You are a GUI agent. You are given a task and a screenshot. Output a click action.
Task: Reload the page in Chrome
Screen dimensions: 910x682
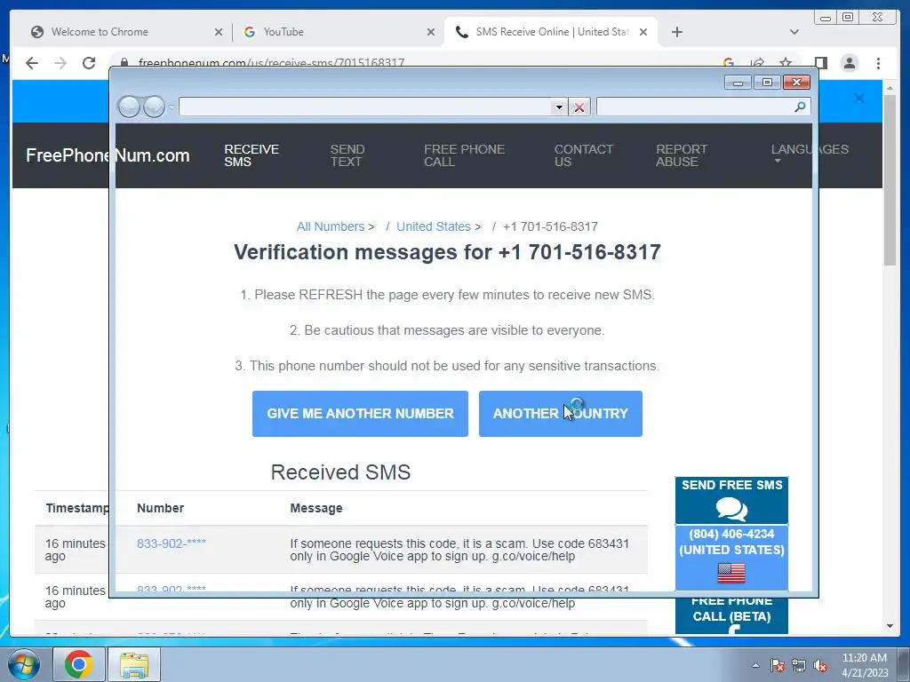pos(89,63)
